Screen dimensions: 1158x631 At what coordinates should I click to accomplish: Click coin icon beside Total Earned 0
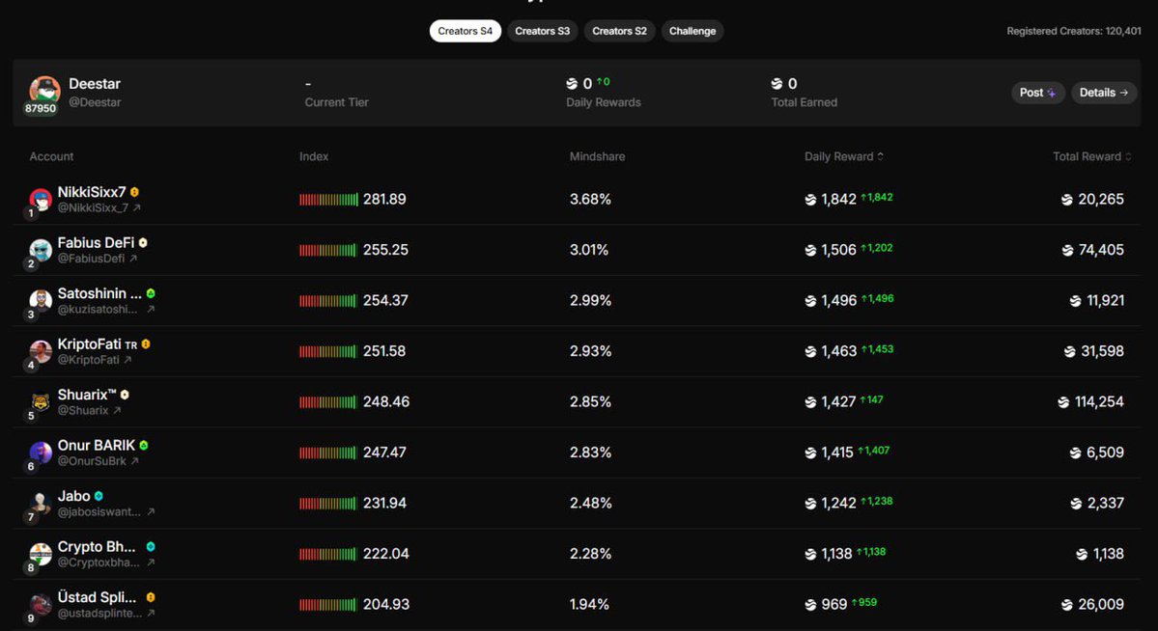click(x=777, y=84)
